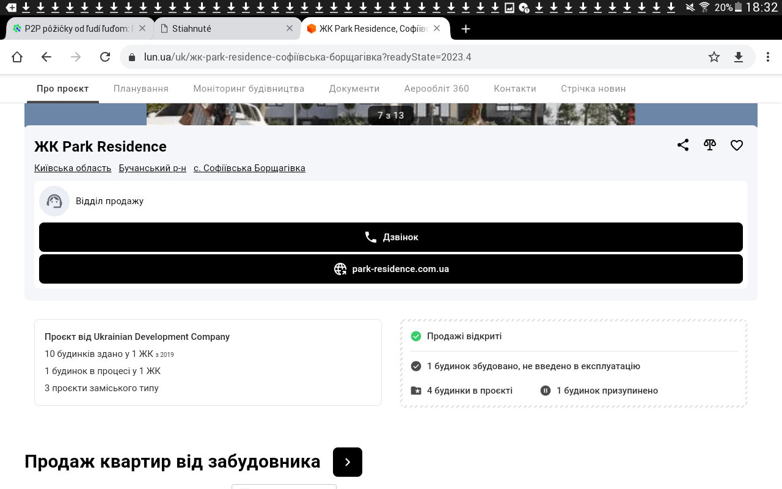Screen dimensions: 782x489
Task: Open a new browser tab
Action: pos(466,29)
